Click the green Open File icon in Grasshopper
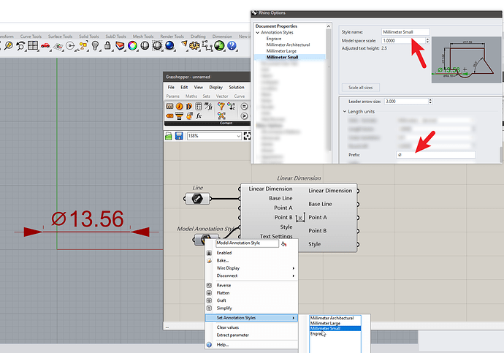This screenshot has width=504, height=353. (x=169, y=136)
